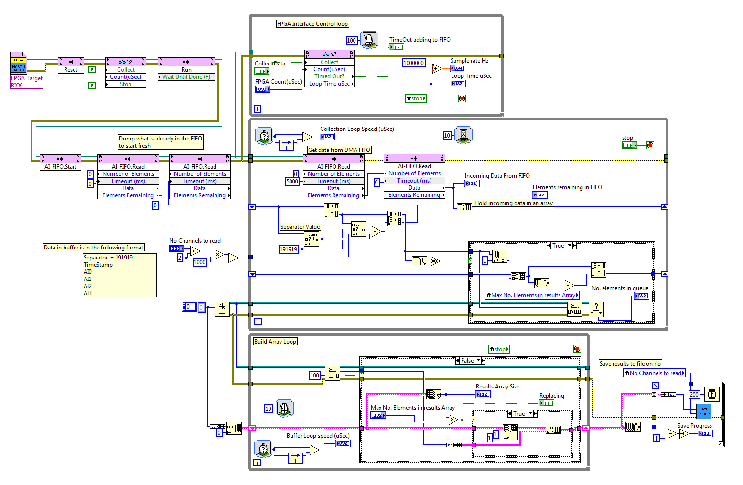
Task: Select the 5000 timeout constant
Action: pos(292,182)
